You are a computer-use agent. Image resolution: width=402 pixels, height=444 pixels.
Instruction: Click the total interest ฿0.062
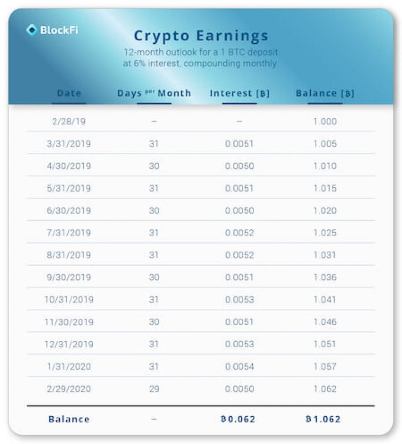point(238,419)
